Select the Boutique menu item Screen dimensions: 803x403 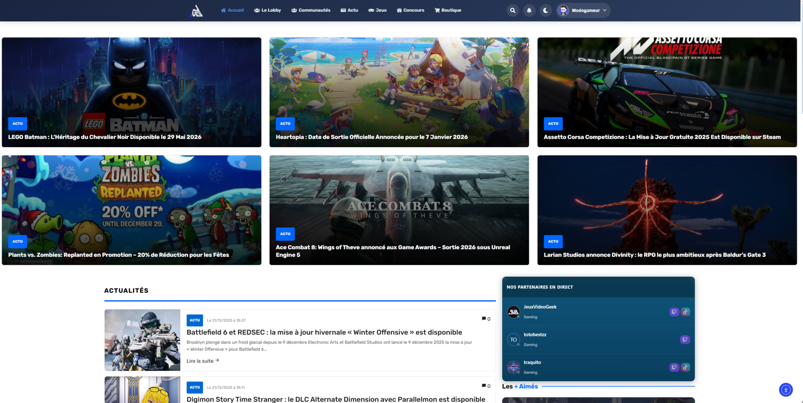coord(448,10)
